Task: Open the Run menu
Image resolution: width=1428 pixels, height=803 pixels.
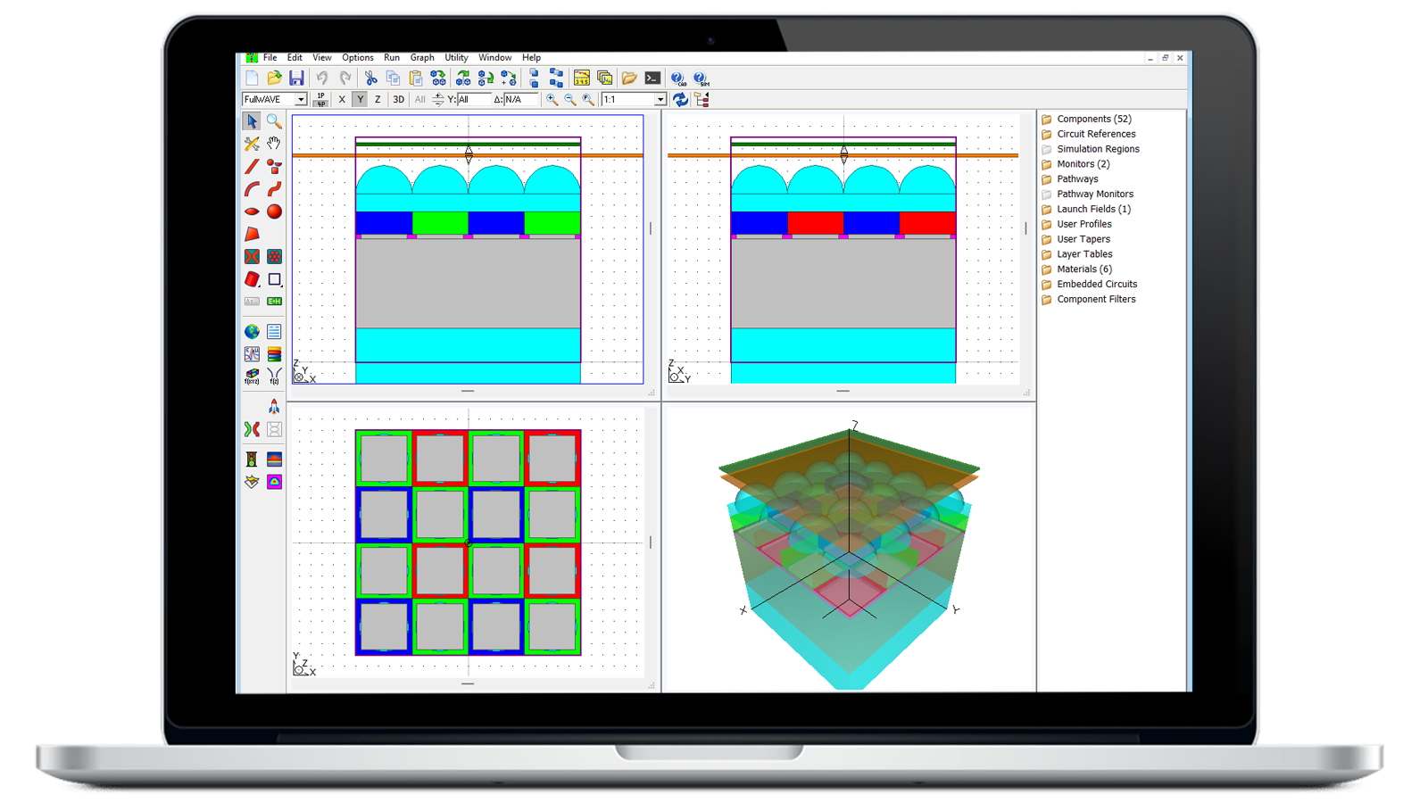Action: [x=391, y=57]
